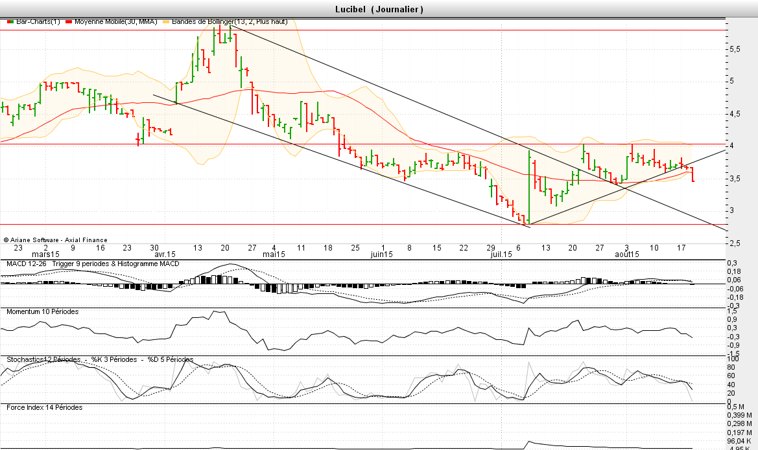
Task: Click the 100 value on Stochastics scale
Action: tap(733, 359)
